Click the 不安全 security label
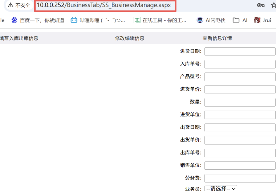276x193 pixels. coord(23,5)
